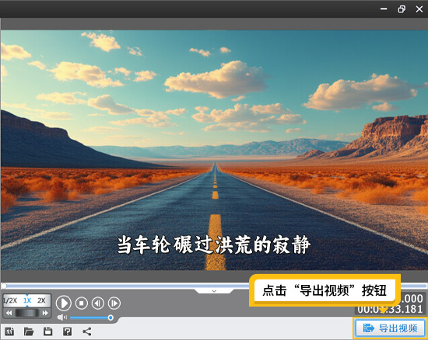Click the share icon

point(87,331)
